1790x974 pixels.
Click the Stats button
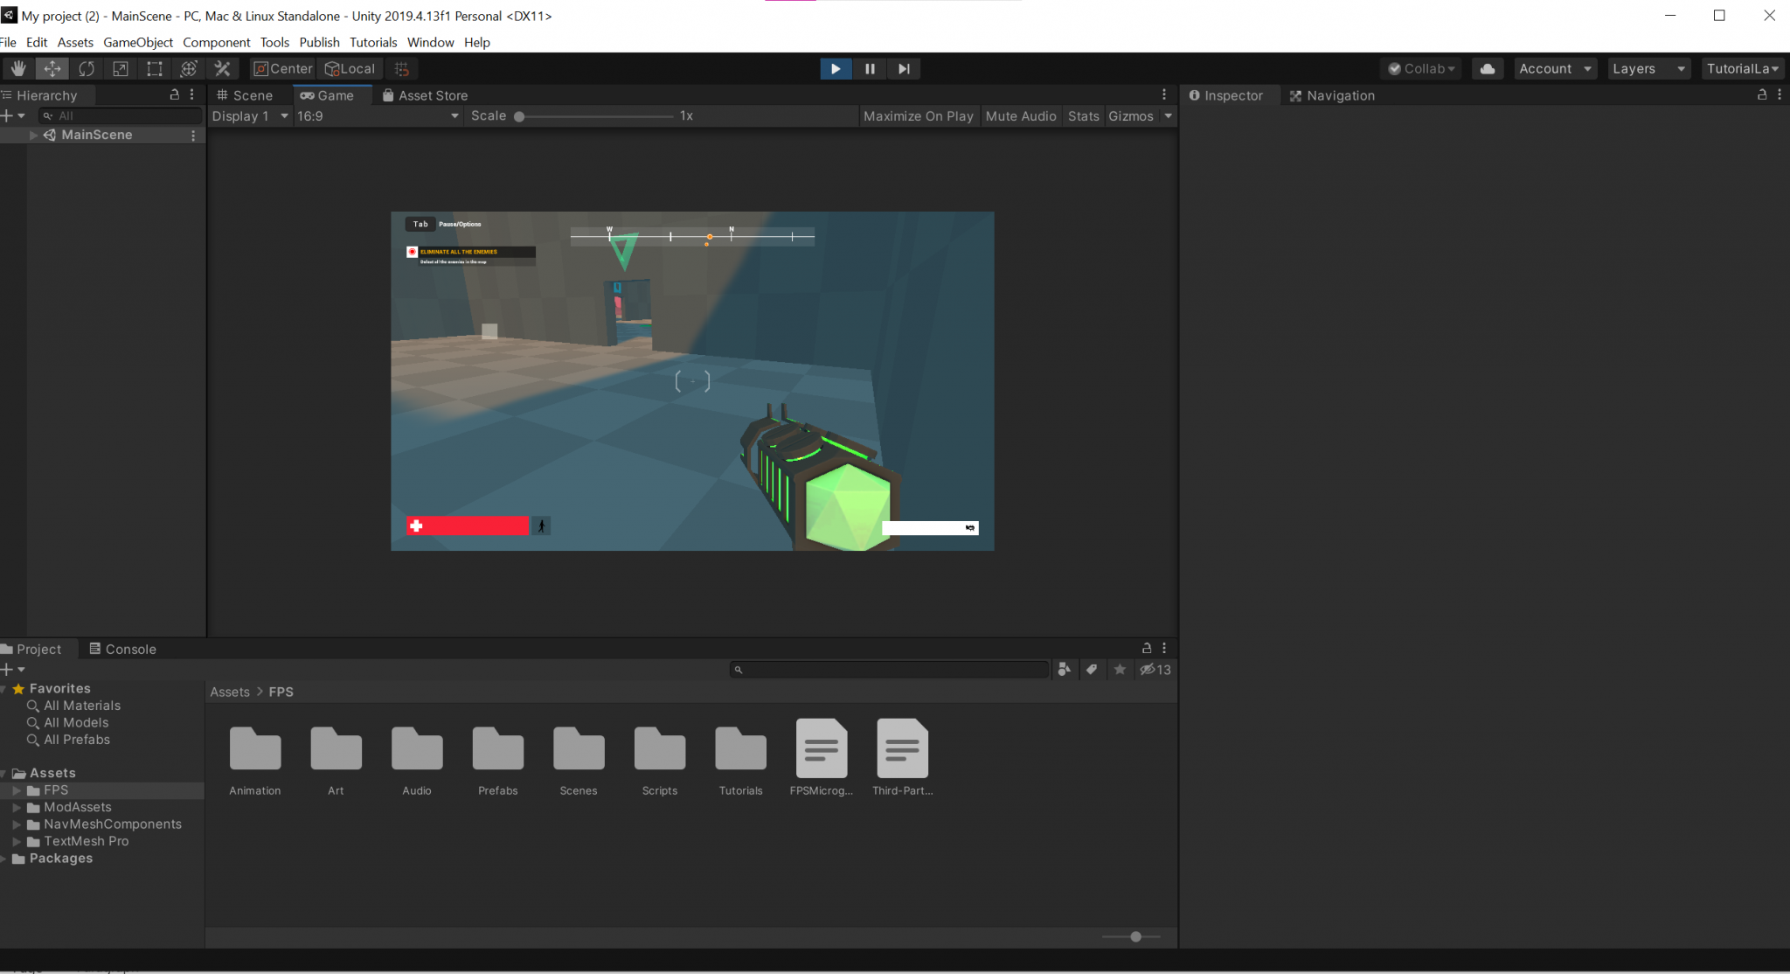(x=1082, y=115)
